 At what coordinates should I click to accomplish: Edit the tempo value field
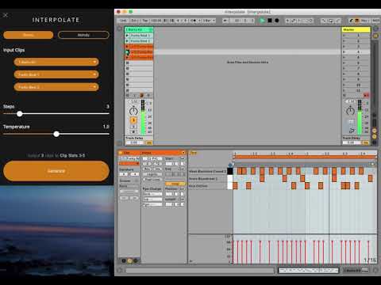click(156, 21)
